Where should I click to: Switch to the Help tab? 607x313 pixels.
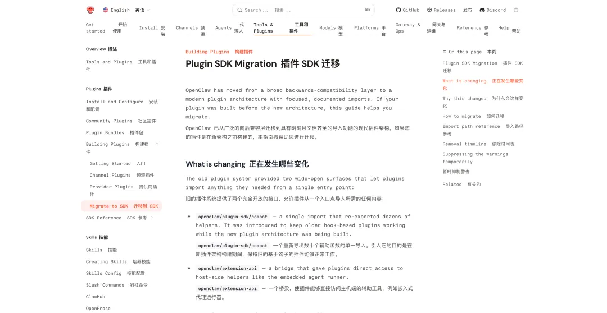click(509, 28)
